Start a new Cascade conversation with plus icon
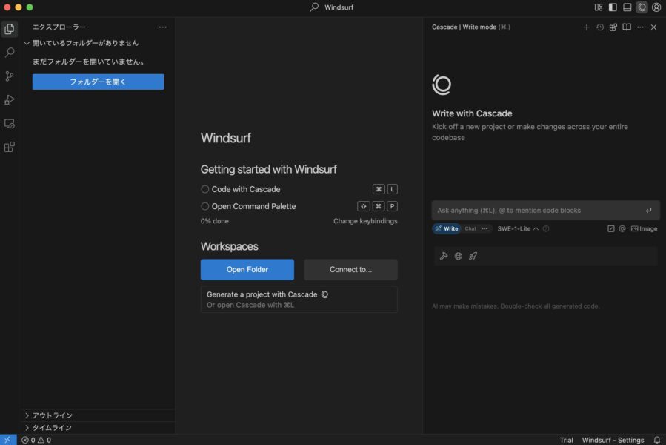Screen dimensions: 666x445 [586, 27]
